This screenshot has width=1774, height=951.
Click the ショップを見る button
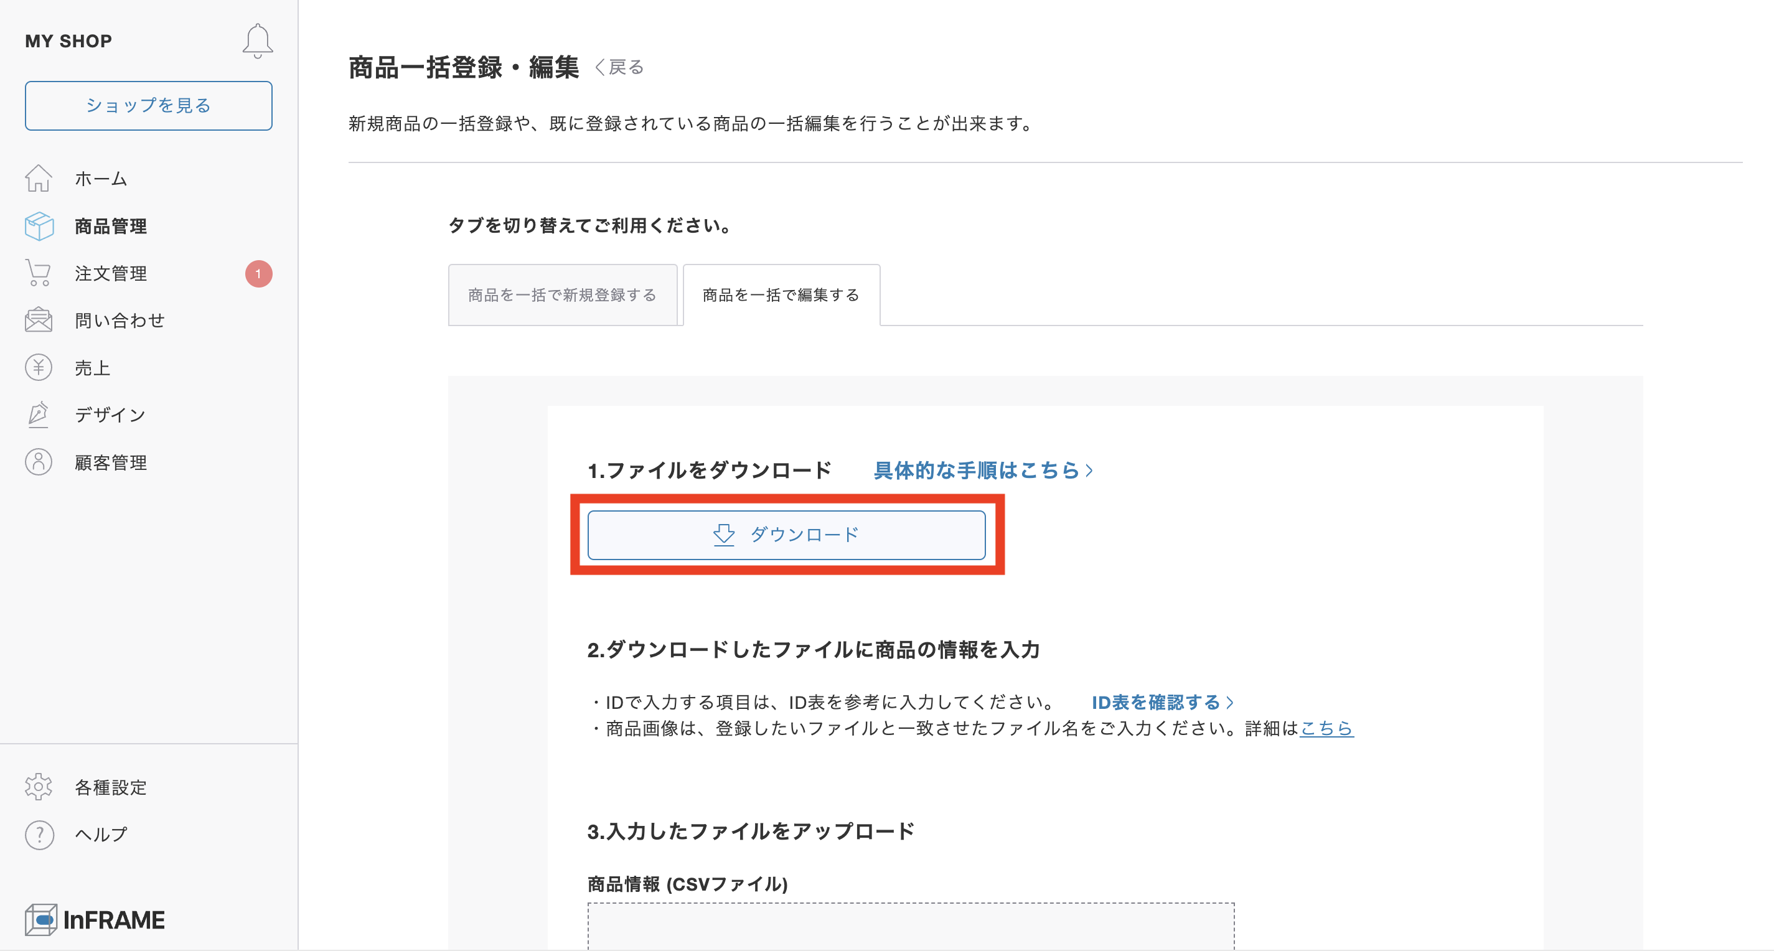coord(148,105)
